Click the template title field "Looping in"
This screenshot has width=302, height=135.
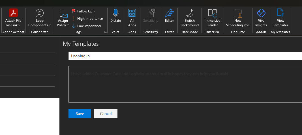tap(185, 56)
